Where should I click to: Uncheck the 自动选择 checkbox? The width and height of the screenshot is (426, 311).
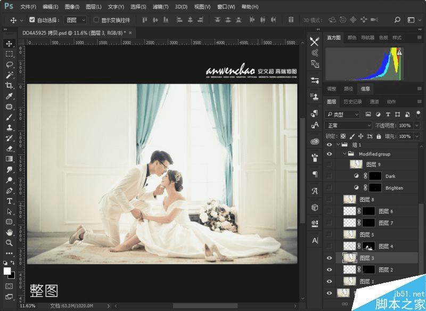tap(32, 20)
